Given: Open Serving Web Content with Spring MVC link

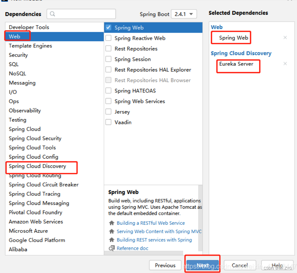Looking at the screenshot, I should point(159,231).
